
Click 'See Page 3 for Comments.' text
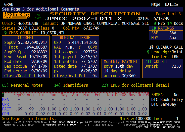(x=29, y=118)
